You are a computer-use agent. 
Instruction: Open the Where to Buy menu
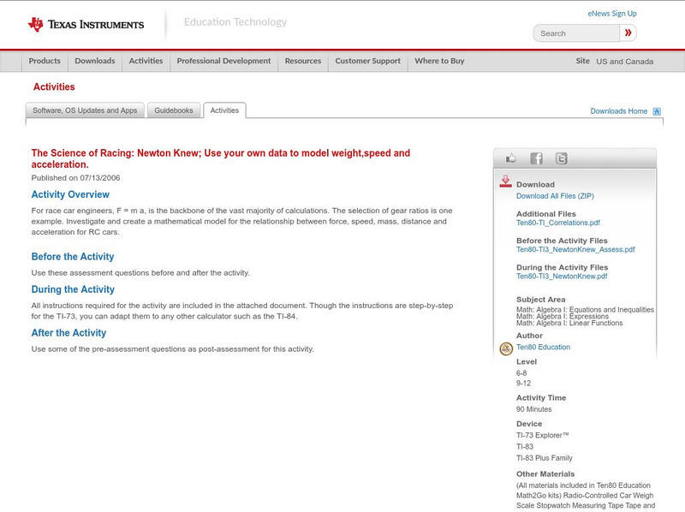point(439,61)
